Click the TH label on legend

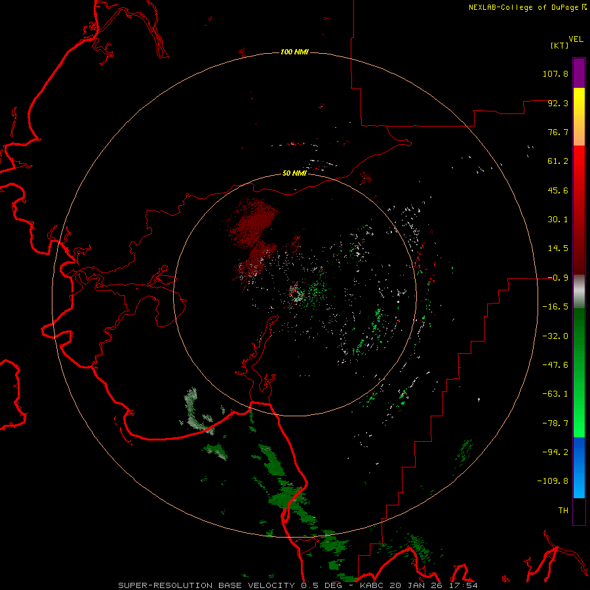pyautogui.click(x=563, y=510)
